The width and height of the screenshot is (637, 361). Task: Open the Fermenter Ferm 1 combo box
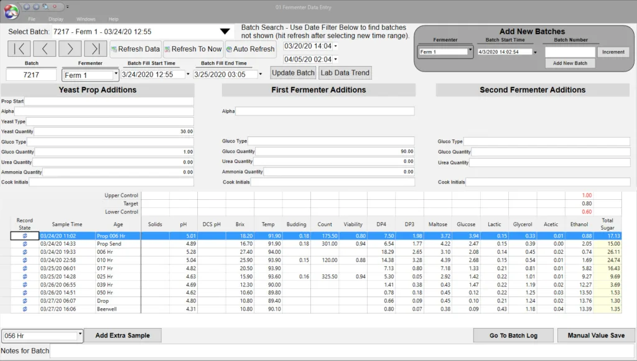pyautogui.click(x=90, y=75)
